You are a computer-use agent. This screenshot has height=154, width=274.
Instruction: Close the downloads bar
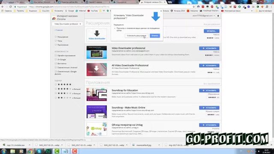(x=271, y=145)
